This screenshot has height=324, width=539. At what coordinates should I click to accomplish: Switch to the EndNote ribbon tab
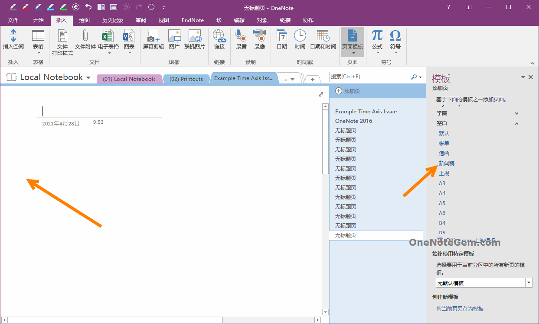point(193,20)
